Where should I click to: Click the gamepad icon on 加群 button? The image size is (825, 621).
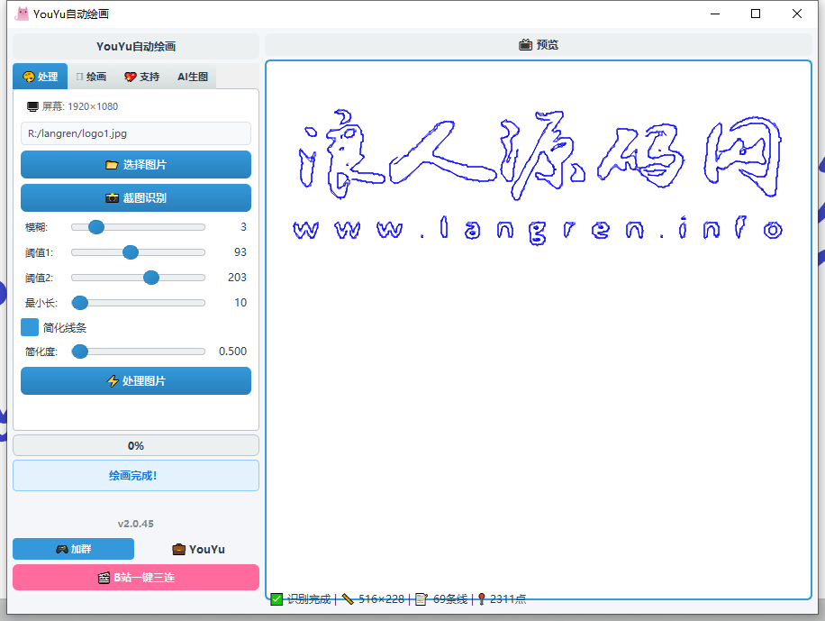point(61,549)
